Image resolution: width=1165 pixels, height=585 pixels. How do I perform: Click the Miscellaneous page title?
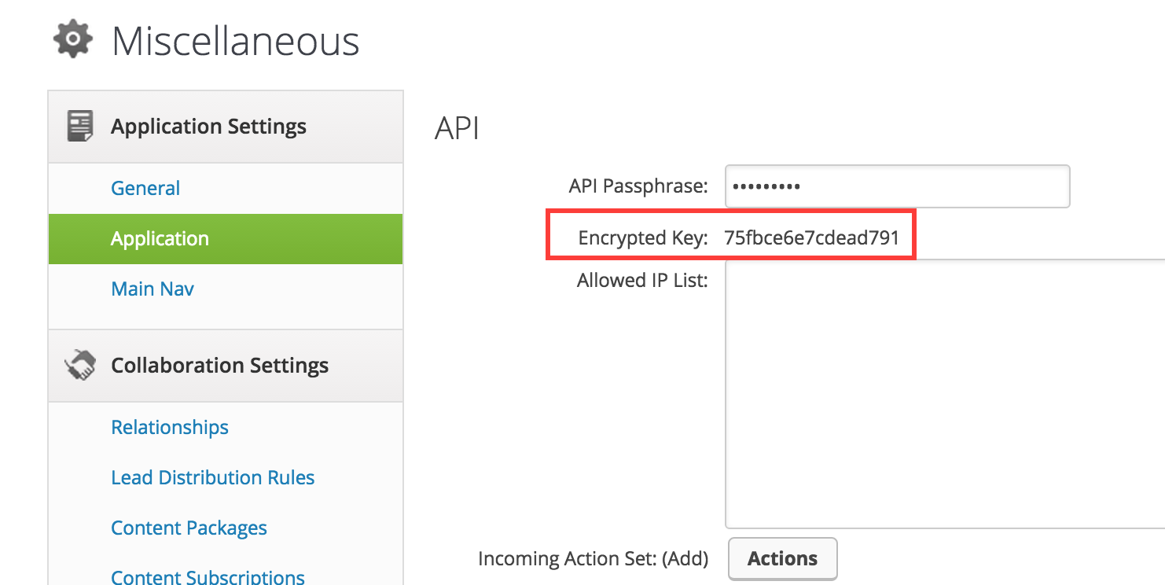[x=236, y=41]
